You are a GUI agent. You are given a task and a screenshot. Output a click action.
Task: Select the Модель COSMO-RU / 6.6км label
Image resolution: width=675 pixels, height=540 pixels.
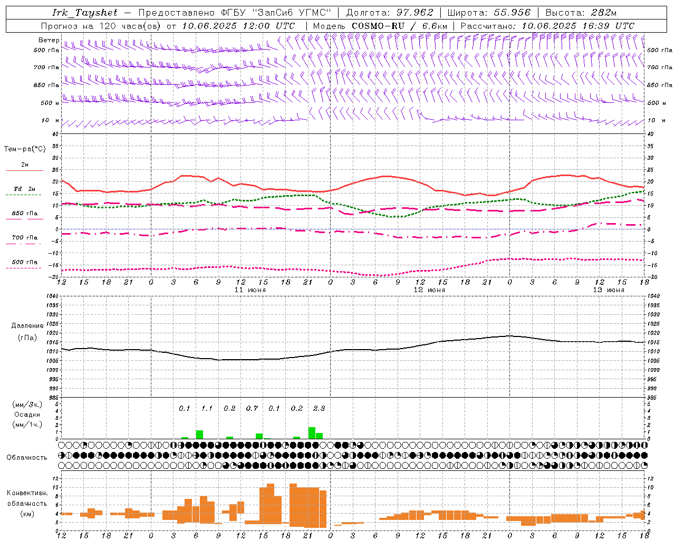coord(380,26)
